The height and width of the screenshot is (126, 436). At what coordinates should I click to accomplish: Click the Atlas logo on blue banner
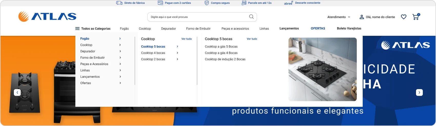(x=405, y=45)
